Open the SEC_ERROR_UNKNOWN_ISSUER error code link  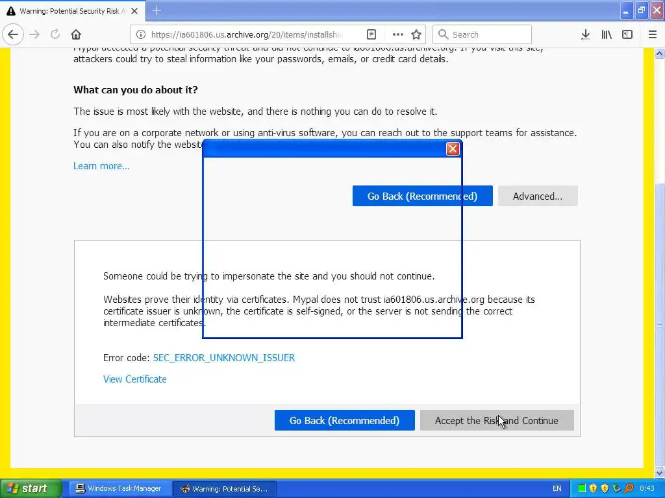point(224,358)
